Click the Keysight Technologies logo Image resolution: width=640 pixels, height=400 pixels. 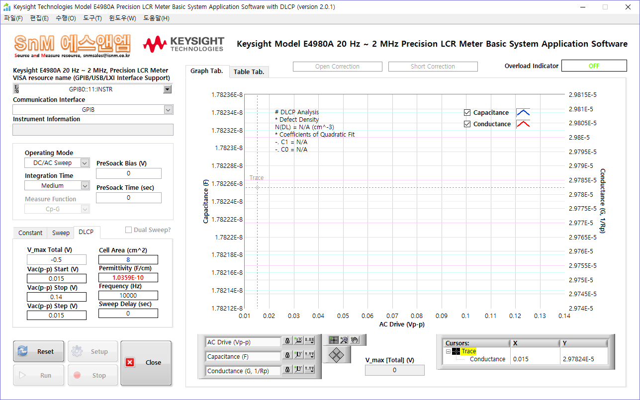point(183,44)
